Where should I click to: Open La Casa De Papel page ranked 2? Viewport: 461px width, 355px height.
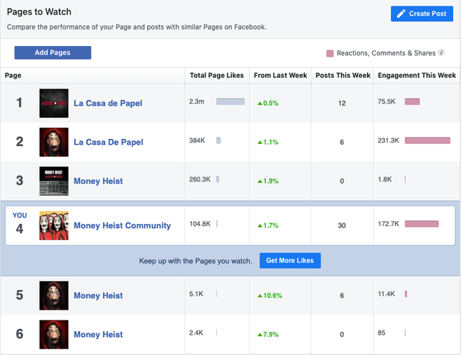[x=108, y=142]
